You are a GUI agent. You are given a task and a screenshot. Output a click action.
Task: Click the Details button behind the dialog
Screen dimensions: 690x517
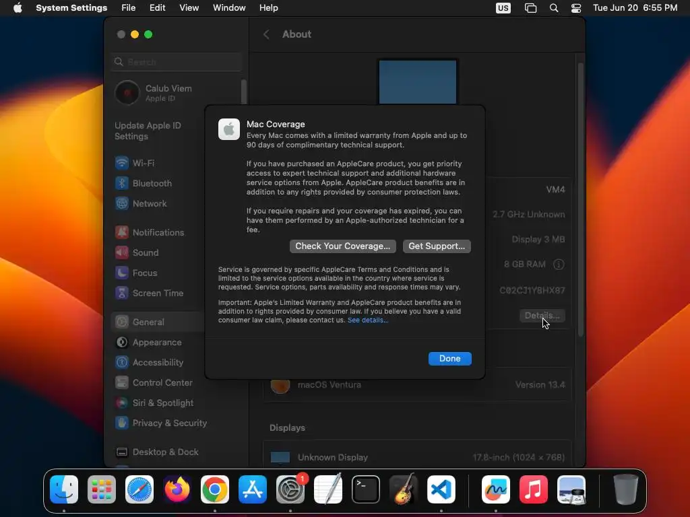click(542, 316)
